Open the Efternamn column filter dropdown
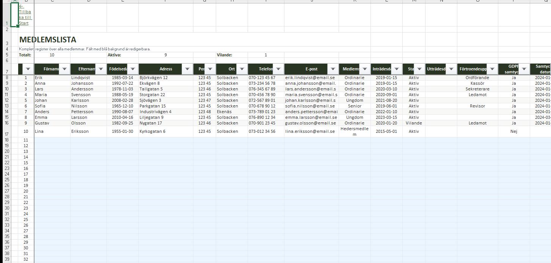Viewport: 551px width, 263px height. (100, 69)
